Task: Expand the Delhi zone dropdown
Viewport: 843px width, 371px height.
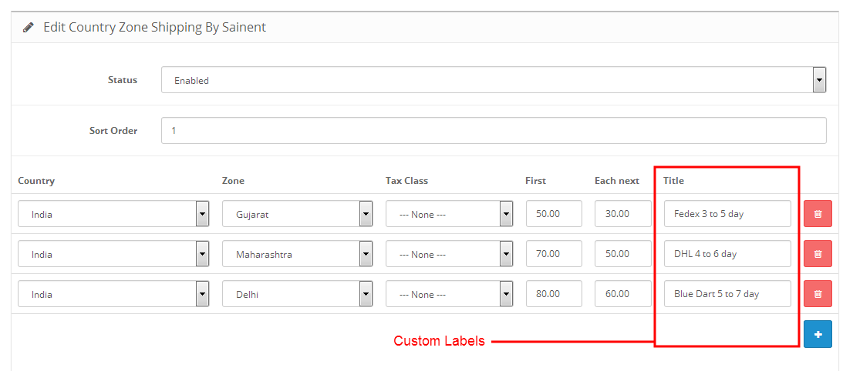Action: coord(297,294)
